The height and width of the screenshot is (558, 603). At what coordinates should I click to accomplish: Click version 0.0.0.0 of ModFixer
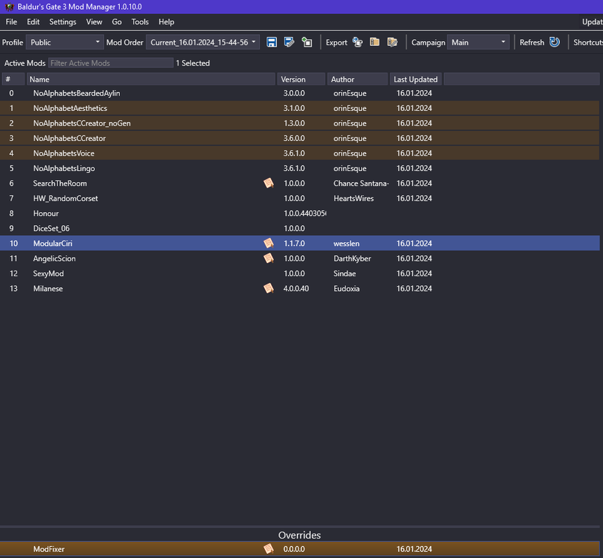(294, 549)
